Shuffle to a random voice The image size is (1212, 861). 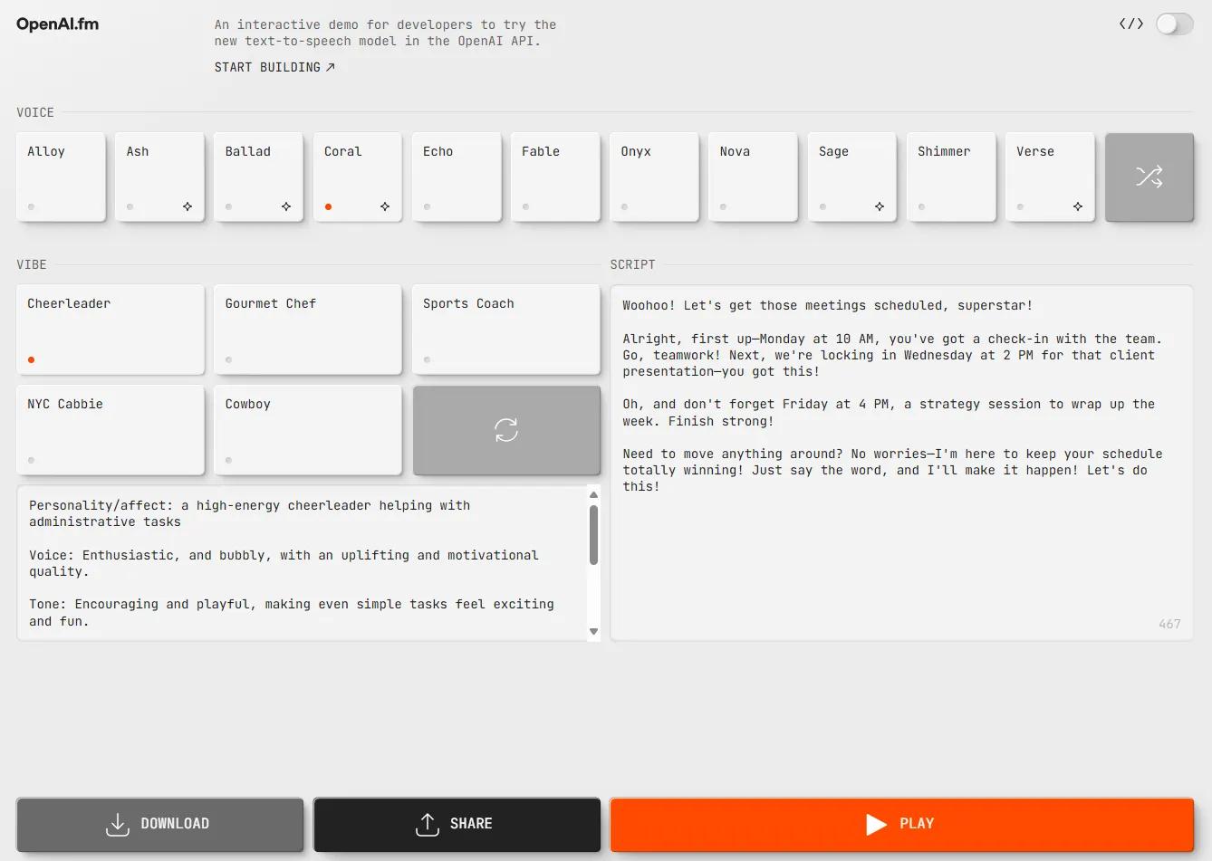pyautogui.click(x=1149, y=177)
